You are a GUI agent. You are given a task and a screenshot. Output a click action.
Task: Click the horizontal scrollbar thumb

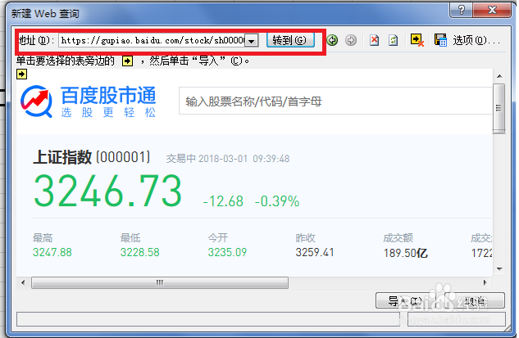pyautogui.click(x=160, y=283)
